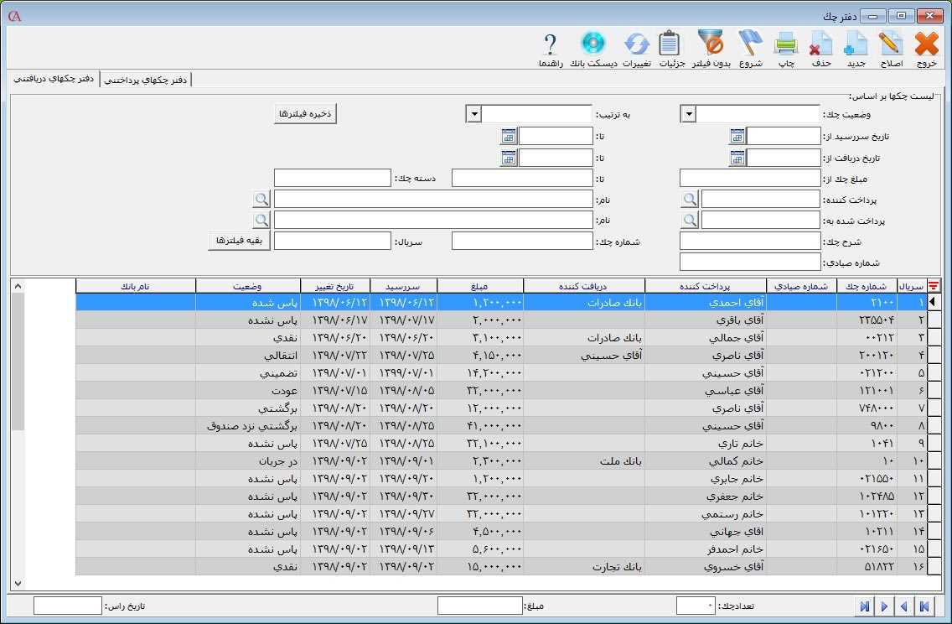Open جزئيات (details) with the clipboard icon
This screenshot has width=952, height=624.
[668, 42]
